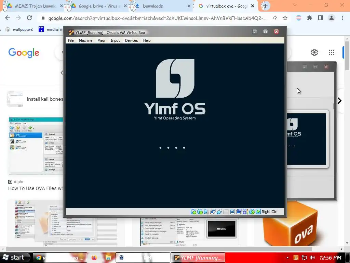
Task: Open the File menu in VirtualBox
Action: 71,40
